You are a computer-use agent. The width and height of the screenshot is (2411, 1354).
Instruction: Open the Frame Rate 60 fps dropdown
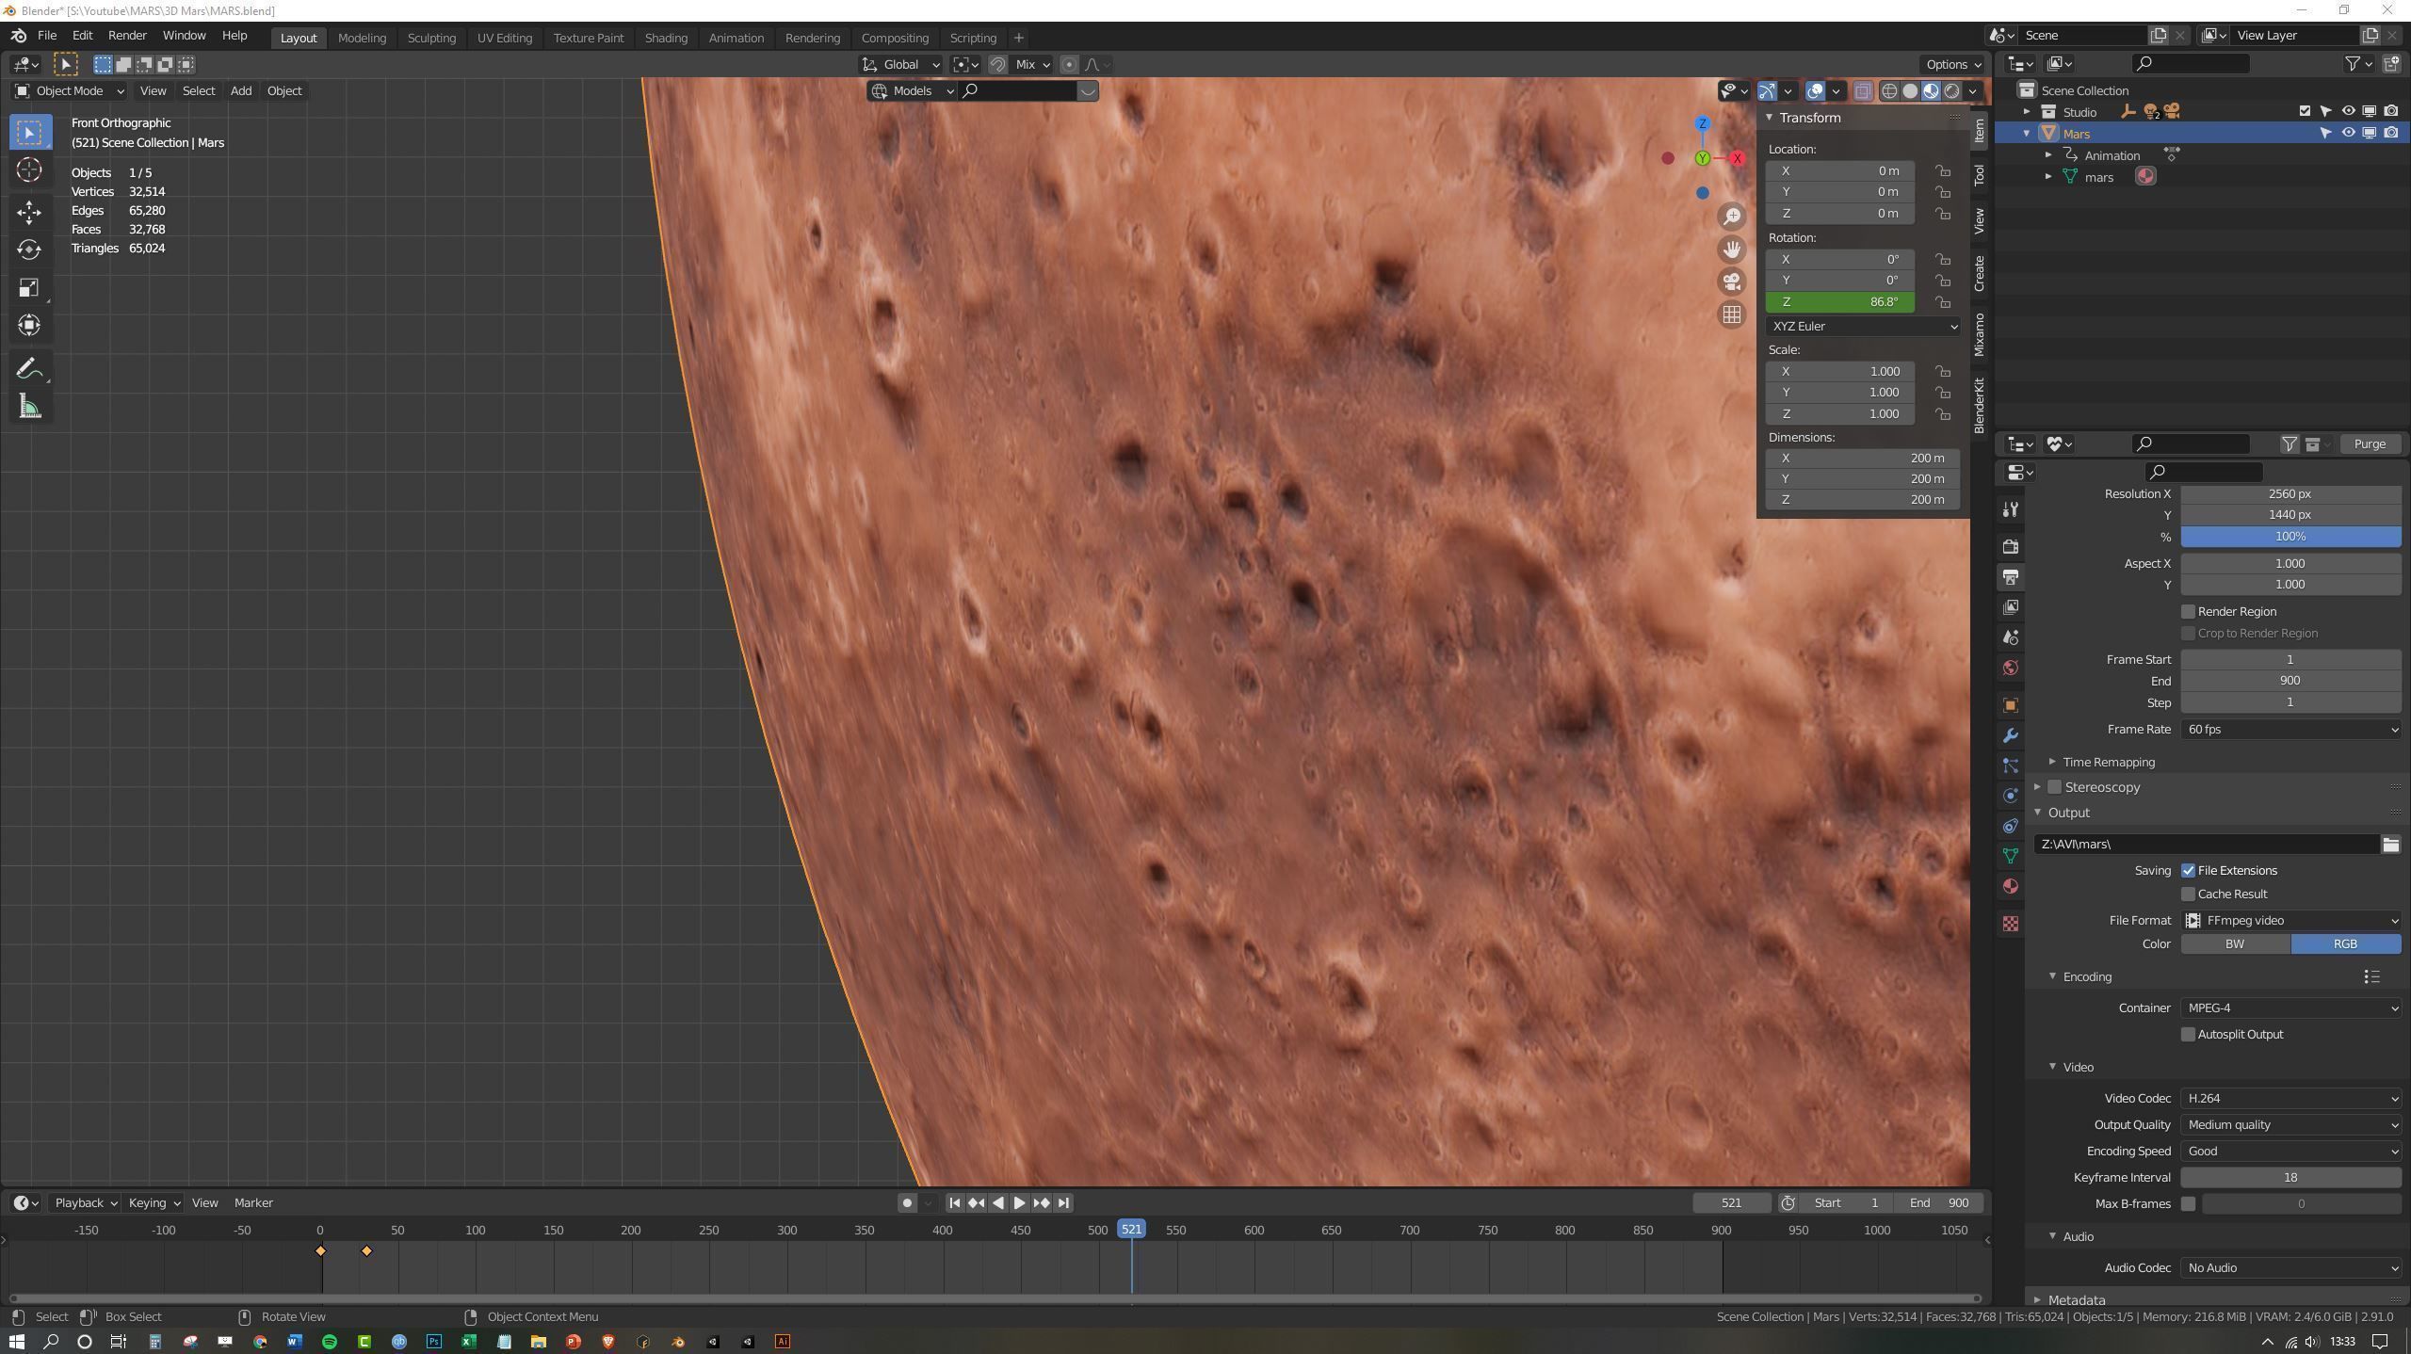point(2290,730)
